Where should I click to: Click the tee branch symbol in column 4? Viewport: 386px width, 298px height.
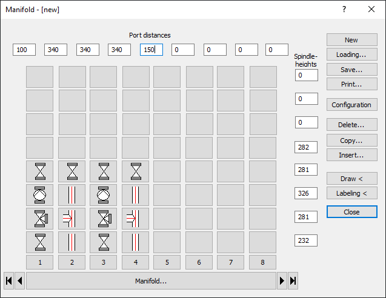click(x=135, y=219)
